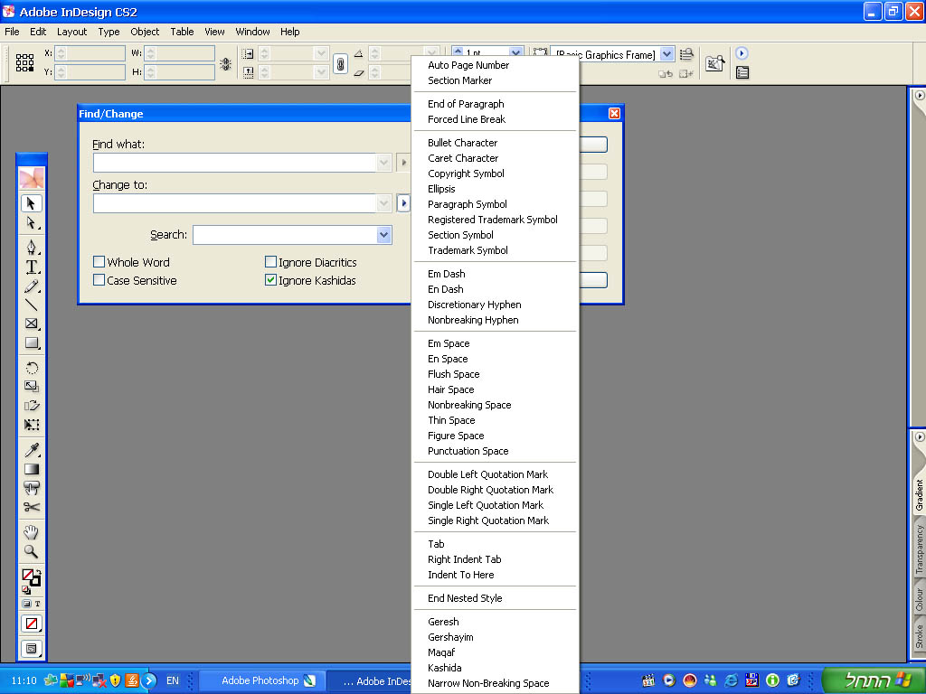Open the Layout menu

pyautogui.click(x=72, y=32)
